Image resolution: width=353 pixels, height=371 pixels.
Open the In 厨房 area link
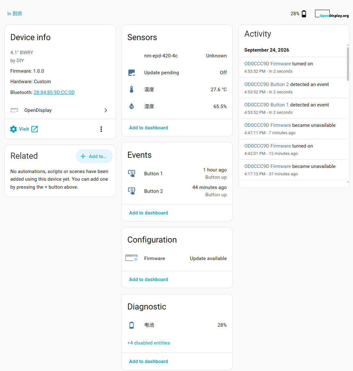point(15,14)
